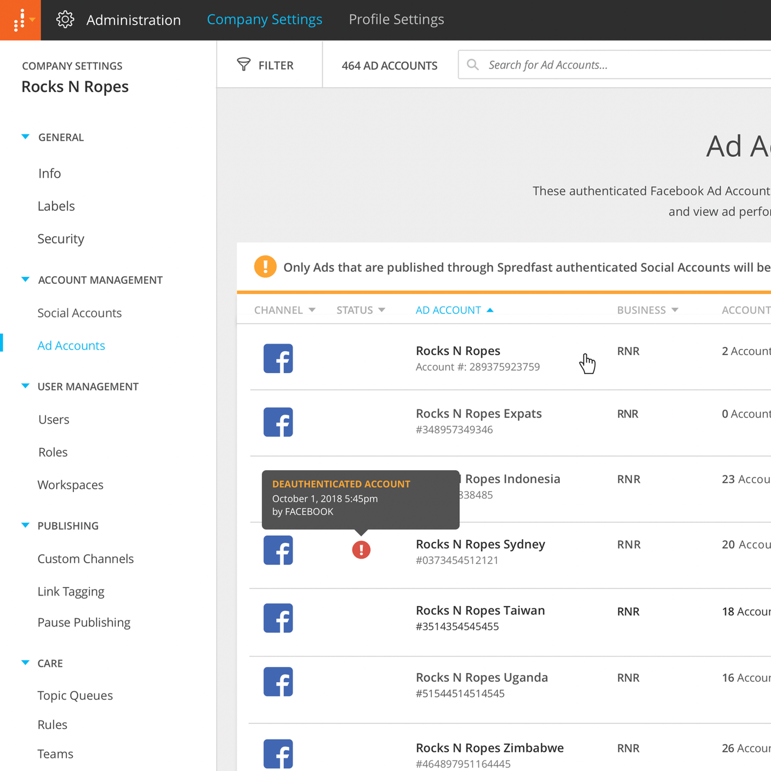This screenshot has width=771, height=771.
Task: Click Facebook icon for Rocks N Ropes Zimbabwe
Action: coord(278,754)
